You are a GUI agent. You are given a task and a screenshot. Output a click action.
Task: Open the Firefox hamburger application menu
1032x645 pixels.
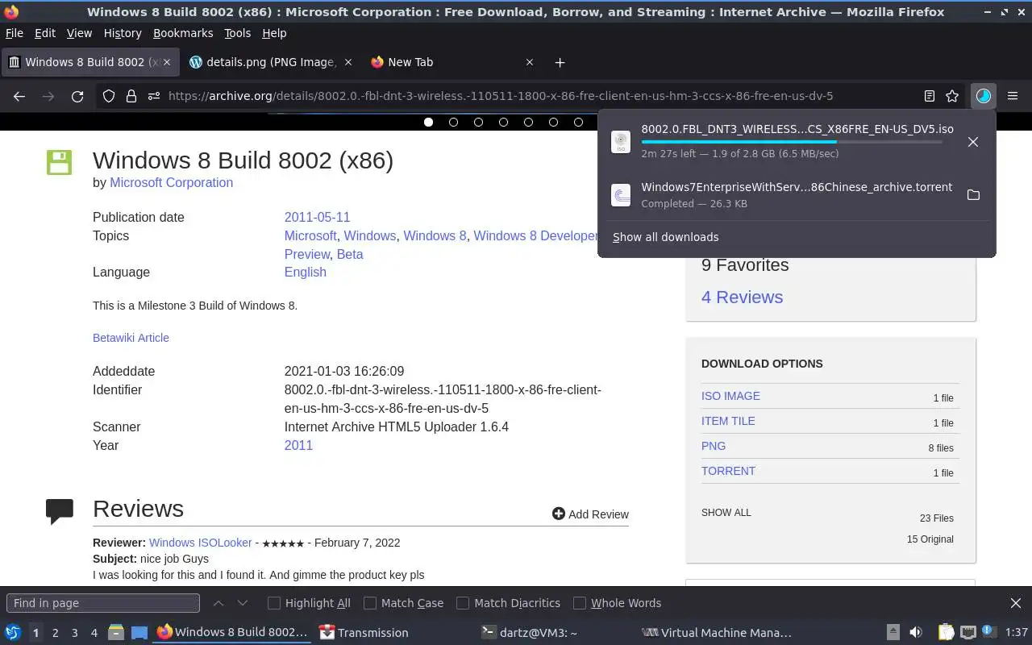click(x=1013, y=96)
